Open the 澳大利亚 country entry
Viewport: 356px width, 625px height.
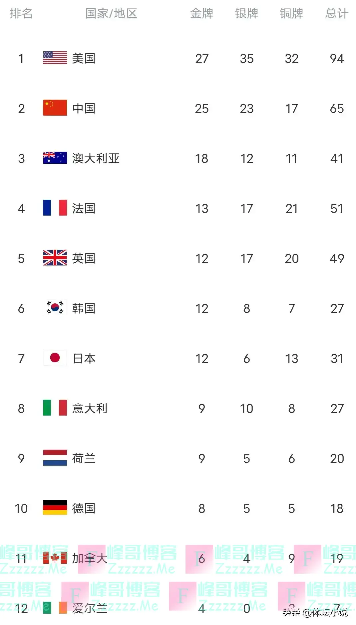click(x=96, y=158)
